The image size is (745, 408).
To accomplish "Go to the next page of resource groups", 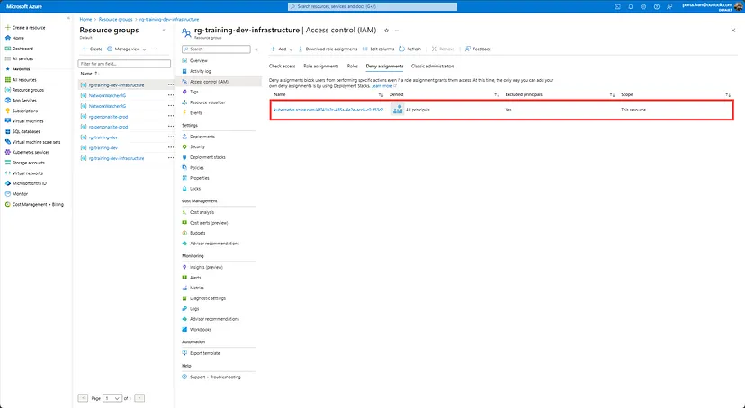I will (139, 398).
